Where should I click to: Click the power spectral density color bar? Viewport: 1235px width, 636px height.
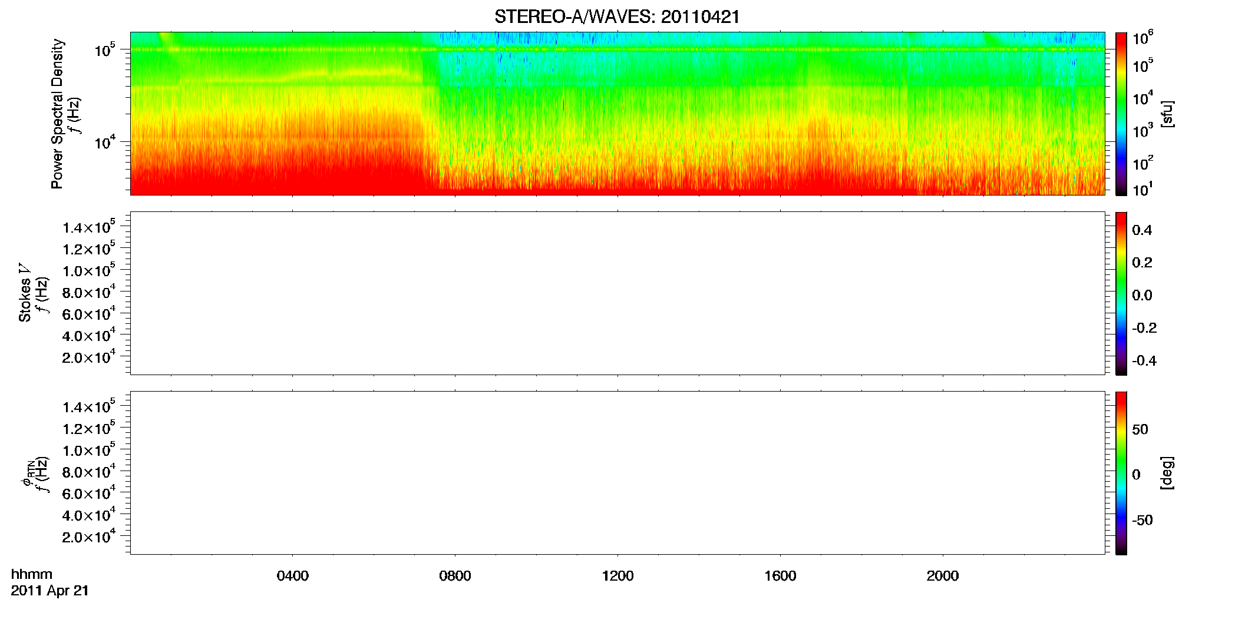[x=1121, y=114]
